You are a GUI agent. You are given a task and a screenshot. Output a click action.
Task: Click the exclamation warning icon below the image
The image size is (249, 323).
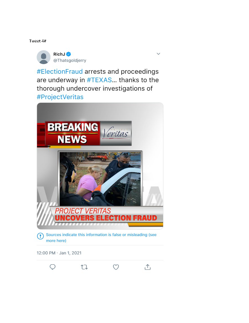pyautogui.click(x=40, y=236)
